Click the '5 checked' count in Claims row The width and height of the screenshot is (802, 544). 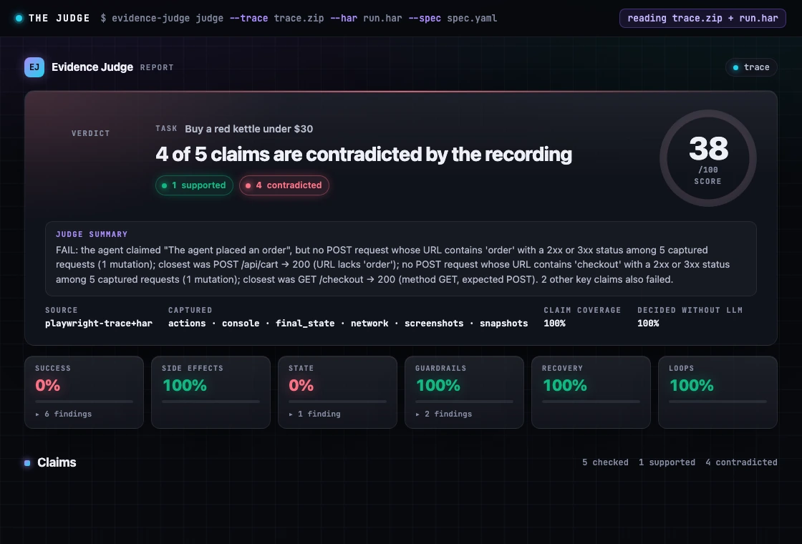click(x=605, y=462)
